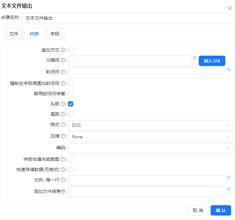Click info icon after 添加文件结束行 field

[229, 189]
